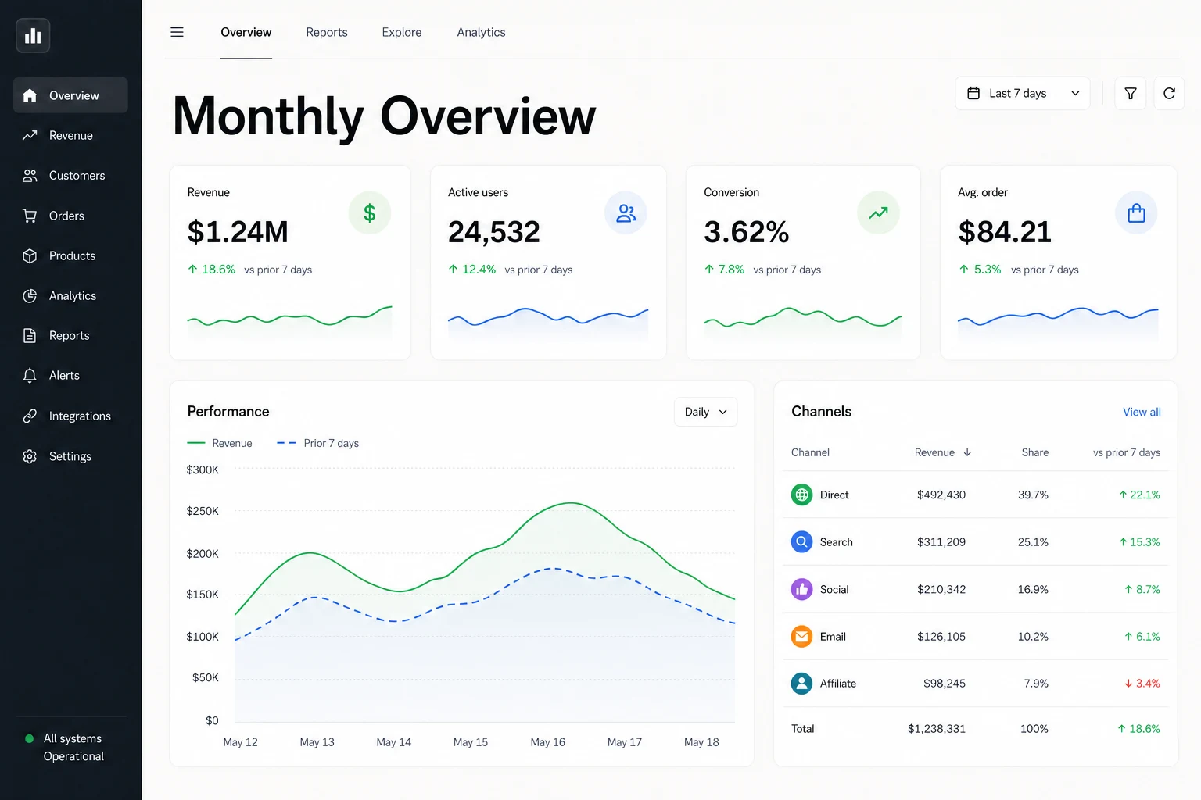This screenshot has height=800, width=1201.
Task: Open Integrations in the sidebar
Action: point(70,416)
